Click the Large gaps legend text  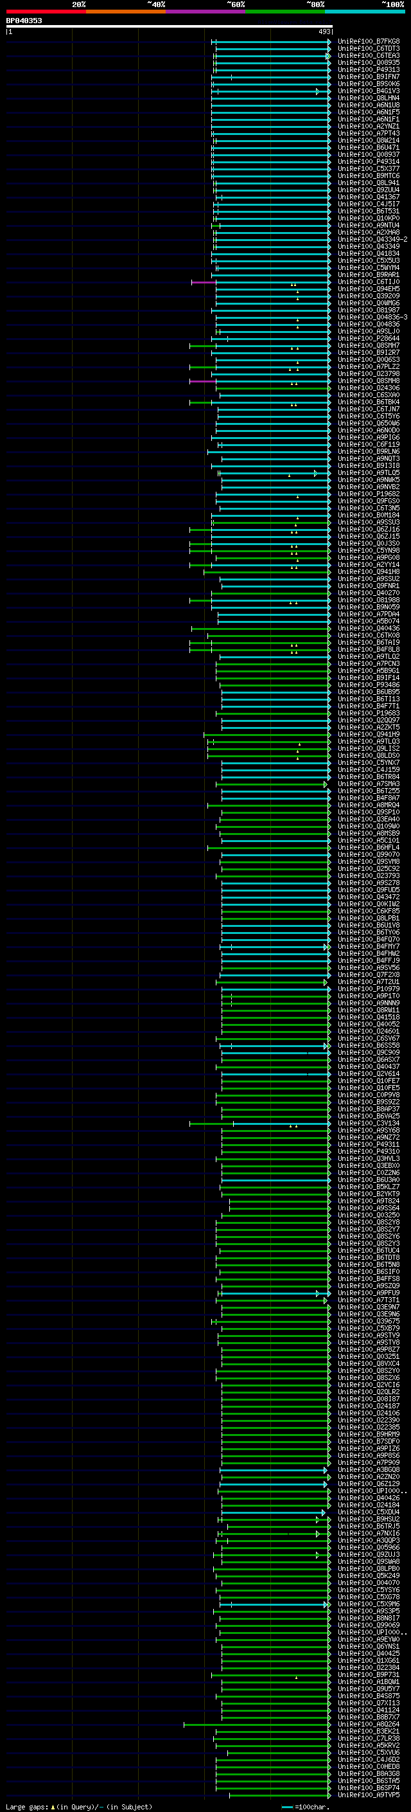click(78, 1806)
